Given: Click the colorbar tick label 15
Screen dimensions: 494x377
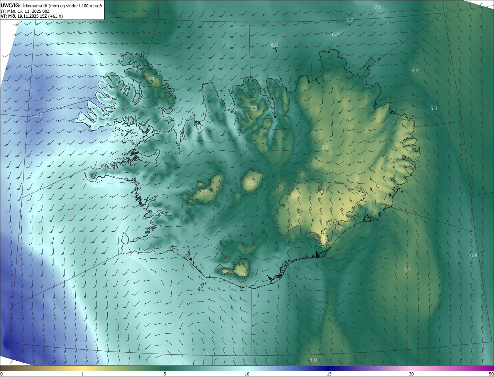Looking at the screenshot, I should coord(329,374).
